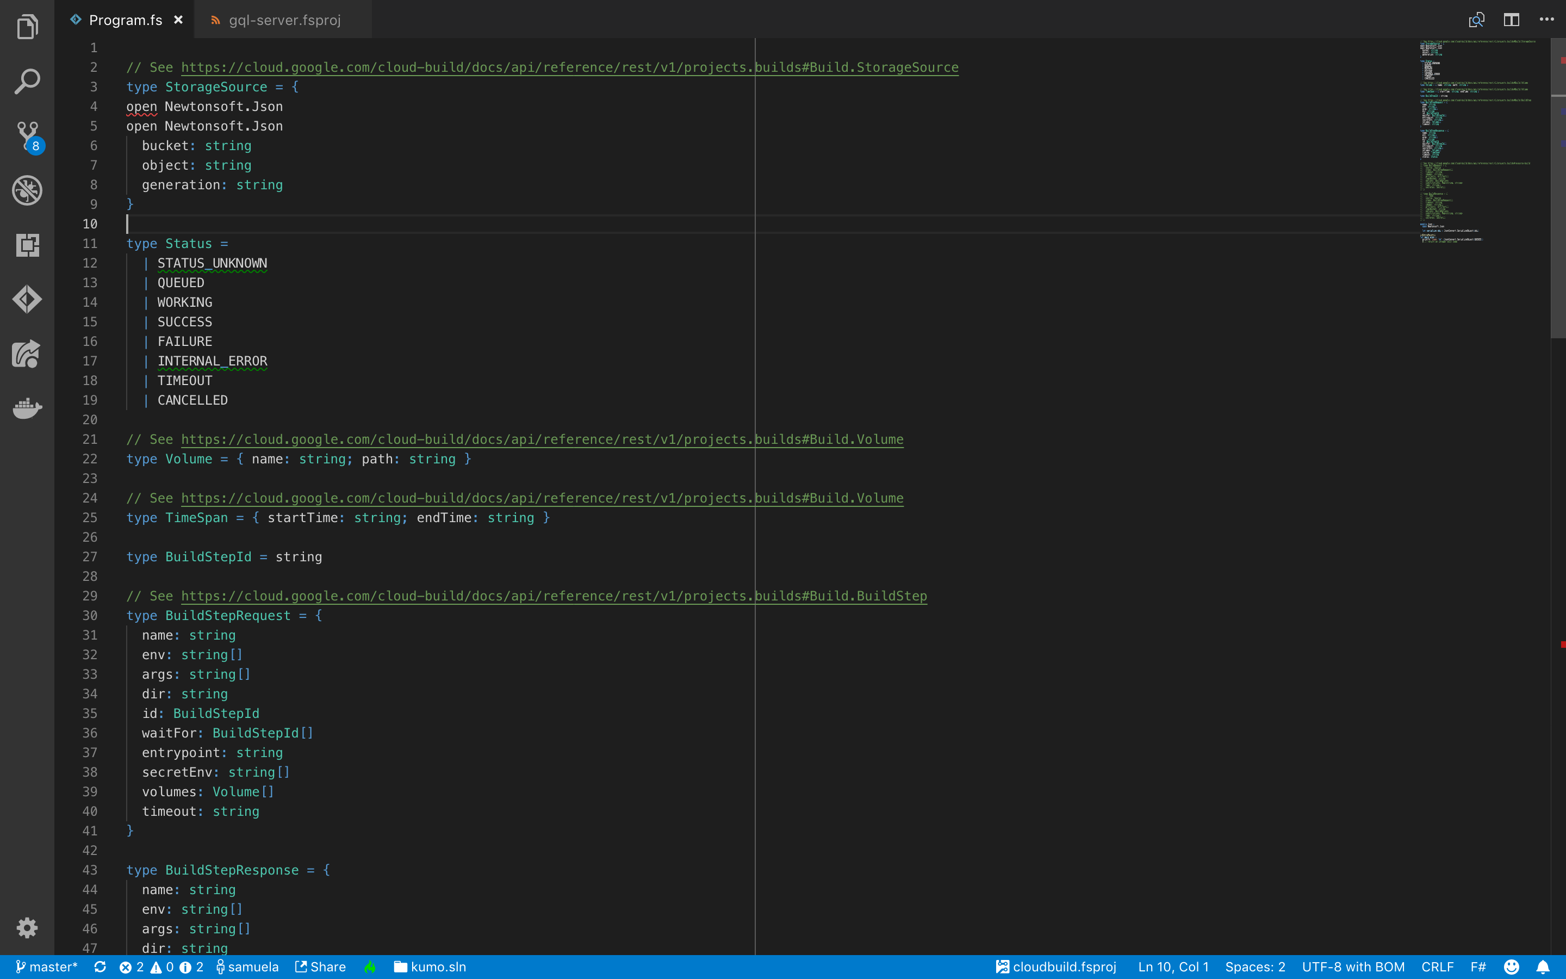Start a Live Share session via Share
This screenshot has height=979, width=1566.
pos(320,966)
